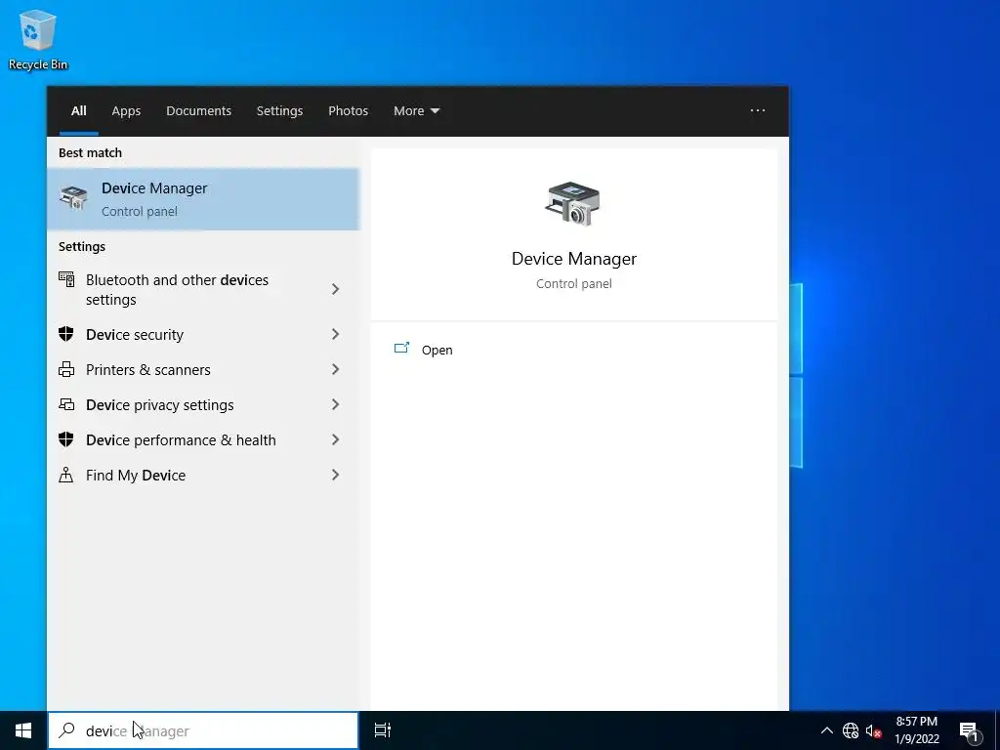This screenshot has height=750, width=1000.
Task: Open Task View from the taskbar
Action: (383, 730)
